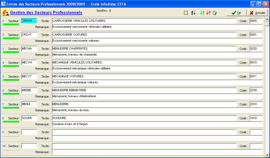Click empty Code field in row 9

point(256,132)
